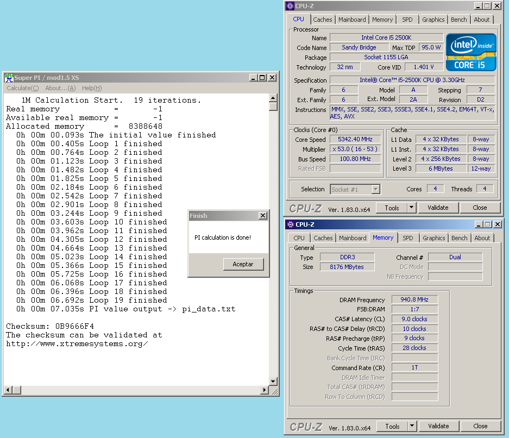Select Graphics tab in bottom CPU-Z window
The height and width of the screenshot is (438, 509).
pos(434,238)
